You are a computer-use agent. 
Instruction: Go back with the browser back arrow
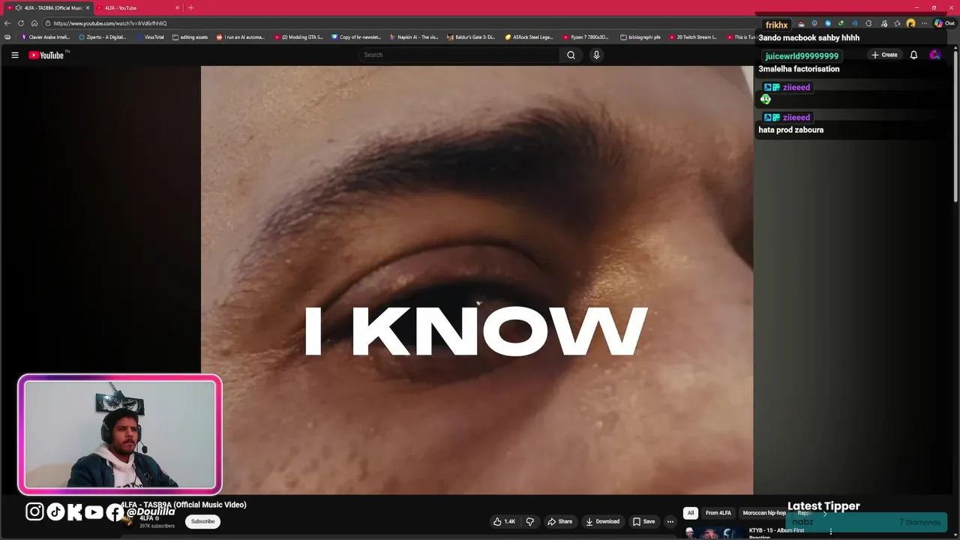coord(7,23)
